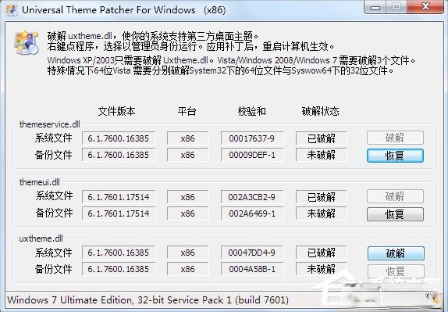Click themeui.dll system file 已破解 status
The width and height of the screenshot is (448, 312).
[321, 197]
